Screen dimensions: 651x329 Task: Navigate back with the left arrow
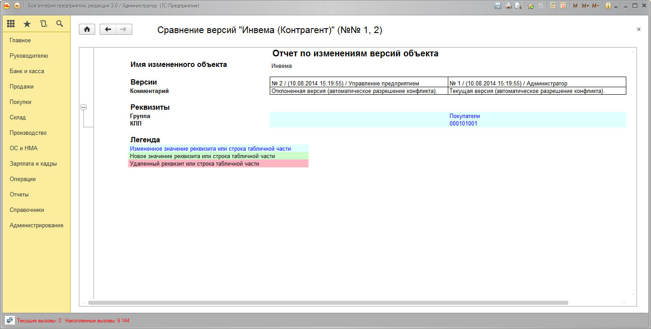click(x=108, y=30)
